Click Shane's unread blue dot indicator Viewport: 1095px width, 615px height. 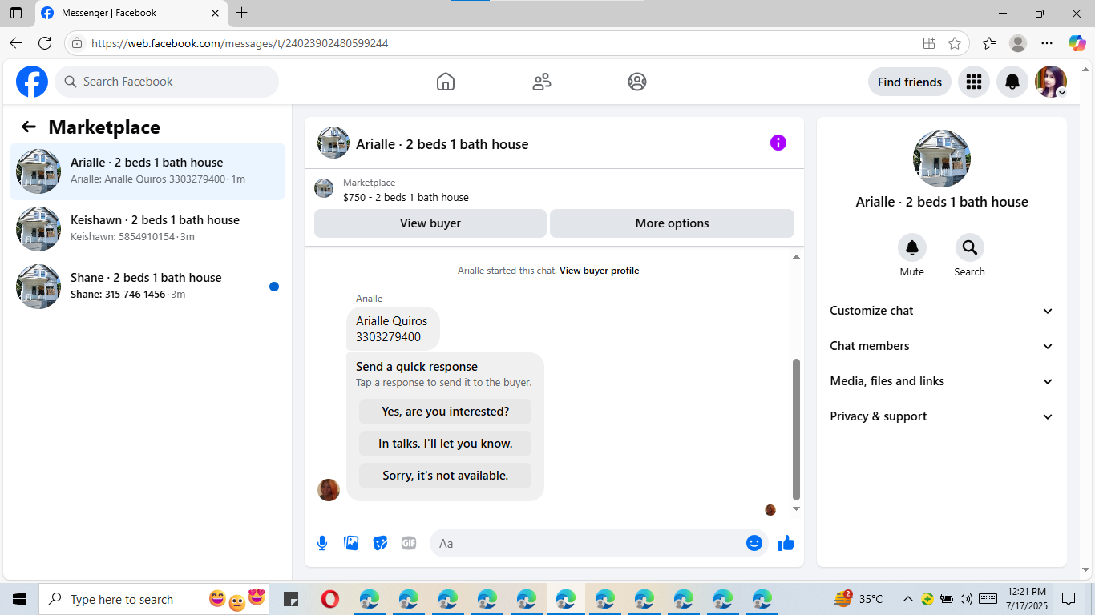tap(274, 287)
